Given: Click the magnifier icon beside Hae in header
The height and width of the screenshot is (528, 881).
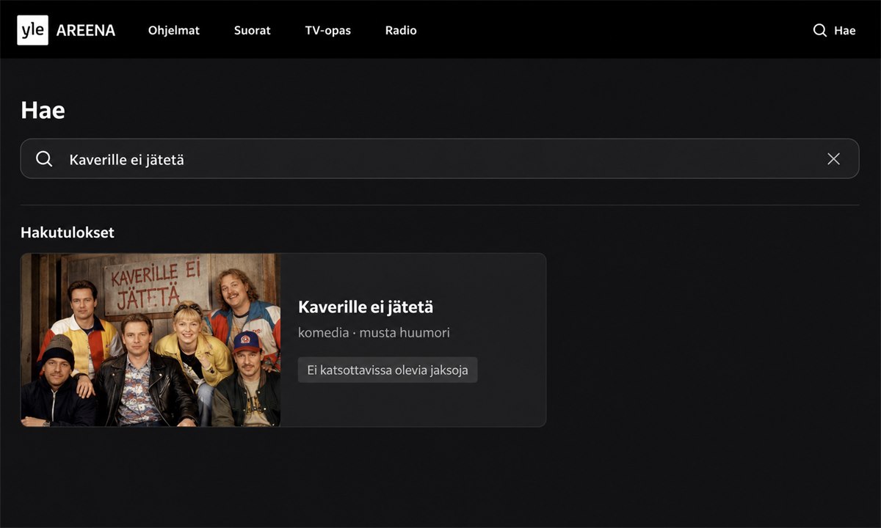Looking at the screenshot, I should point(820,31).
